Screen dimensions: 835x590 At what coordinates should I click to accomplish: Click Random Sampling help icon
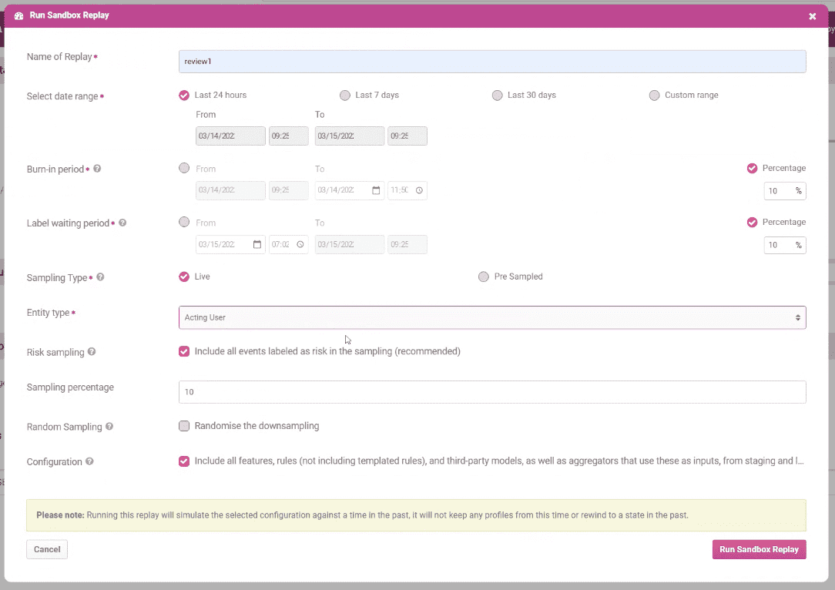point(109,427)
